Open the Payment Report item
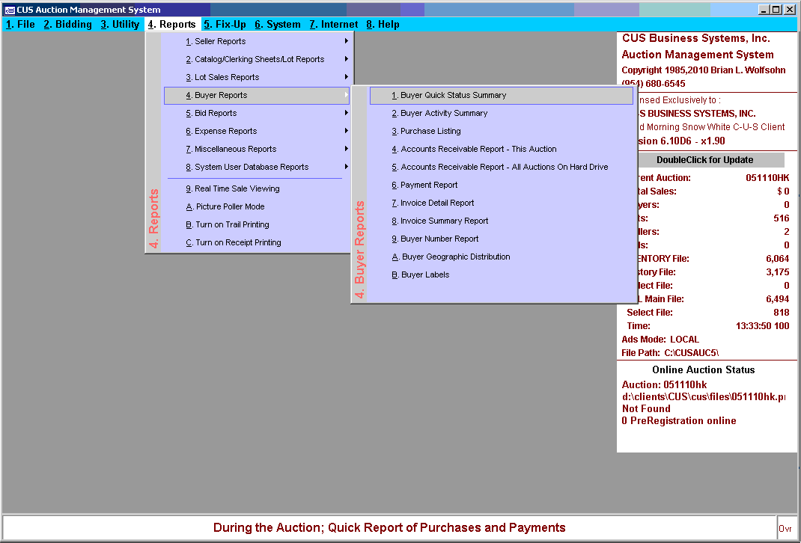 click(x=429, y=185)
